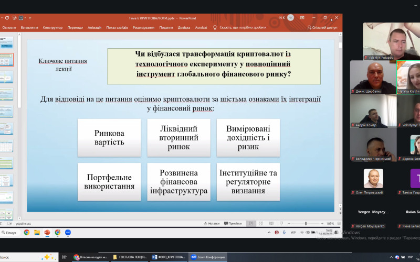Open the Customize Quick Access Toolbar arrow
The height and width of the screenshot is (262, 420).
(30, 18)
